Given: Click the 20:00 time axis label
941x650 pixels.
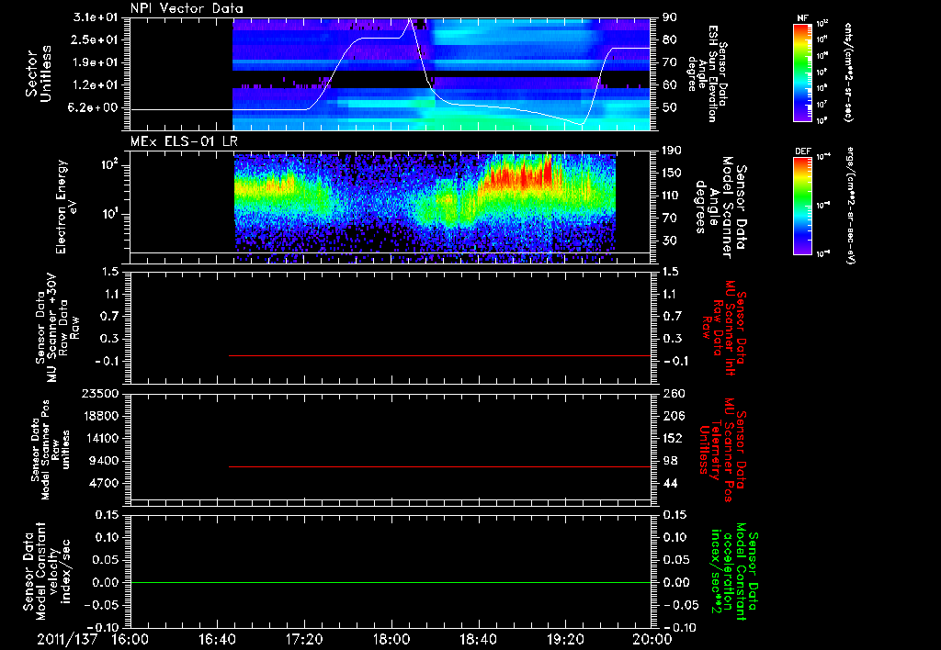Looking at the screenshot, I should [652, 639].
